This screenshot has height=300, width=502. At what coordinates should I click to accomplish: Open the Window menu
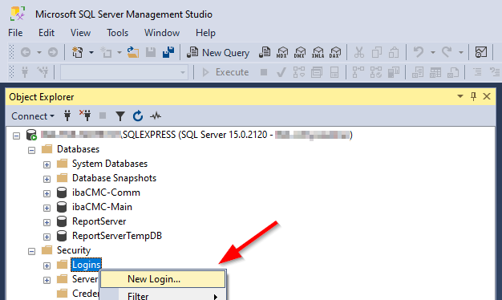tap(162, 33)
